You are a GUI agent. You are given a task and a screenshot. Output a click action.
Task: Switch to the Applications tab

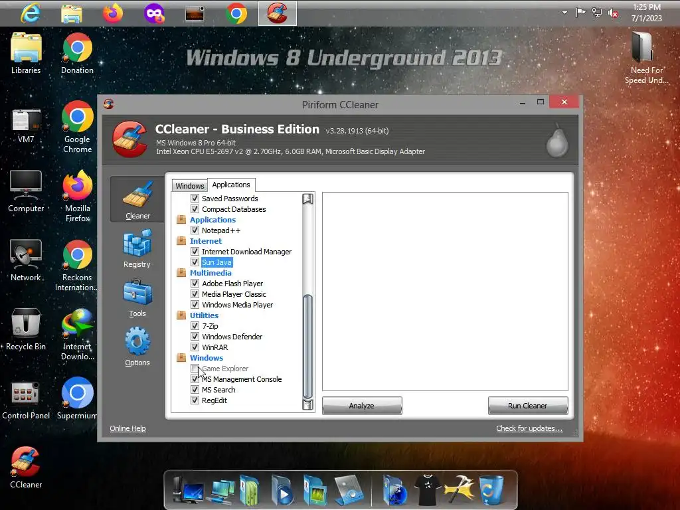pyautogui.click(x=231, y=185)
